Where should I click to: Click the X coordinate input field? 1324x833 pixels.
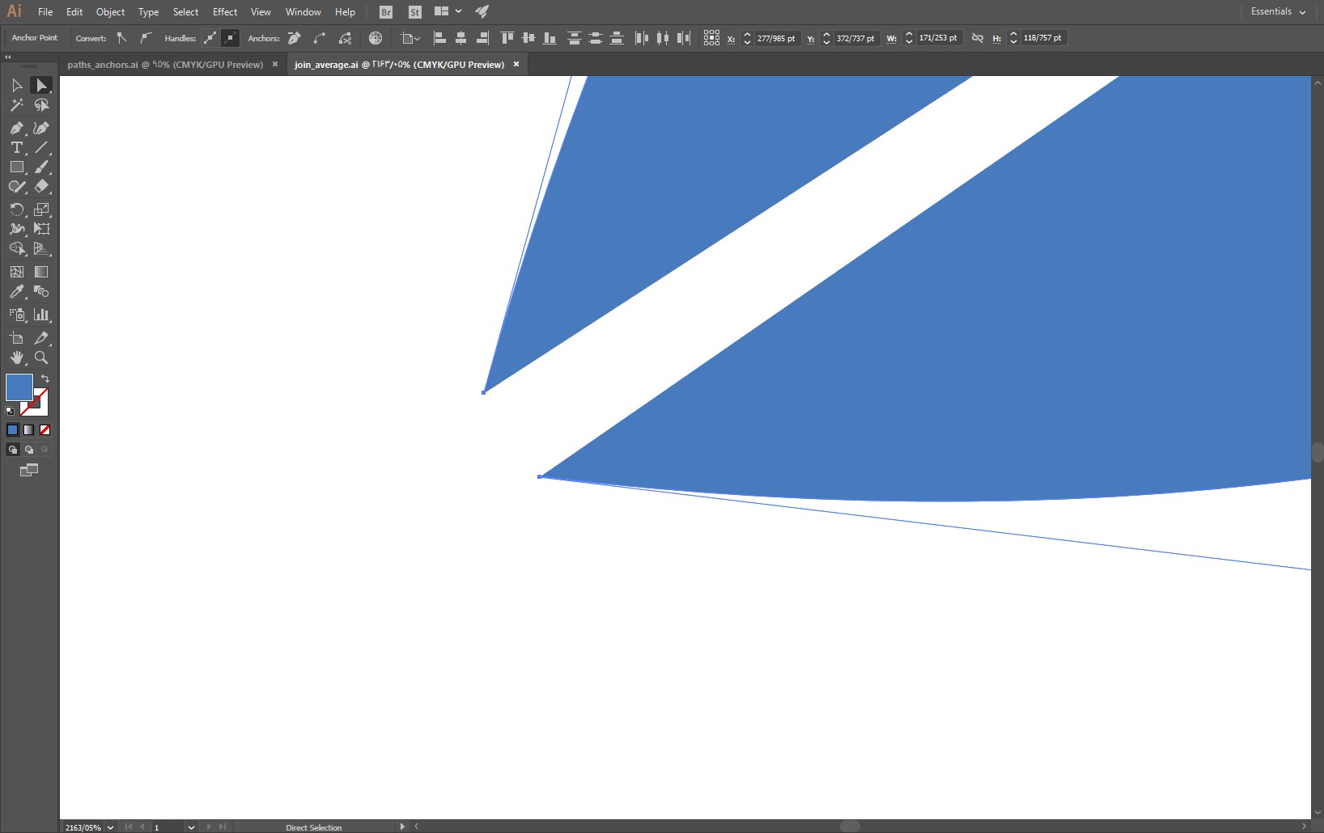[777, 38]
